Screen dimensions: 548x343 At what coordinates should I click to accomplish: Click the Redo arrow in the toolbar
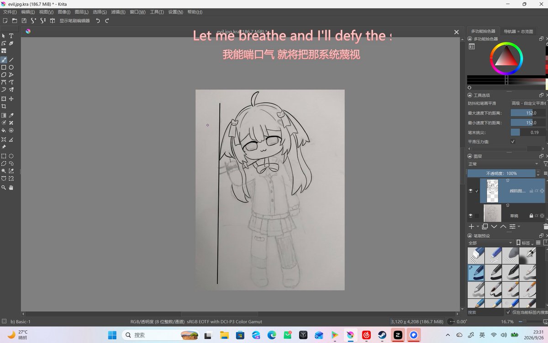point(107,21)
